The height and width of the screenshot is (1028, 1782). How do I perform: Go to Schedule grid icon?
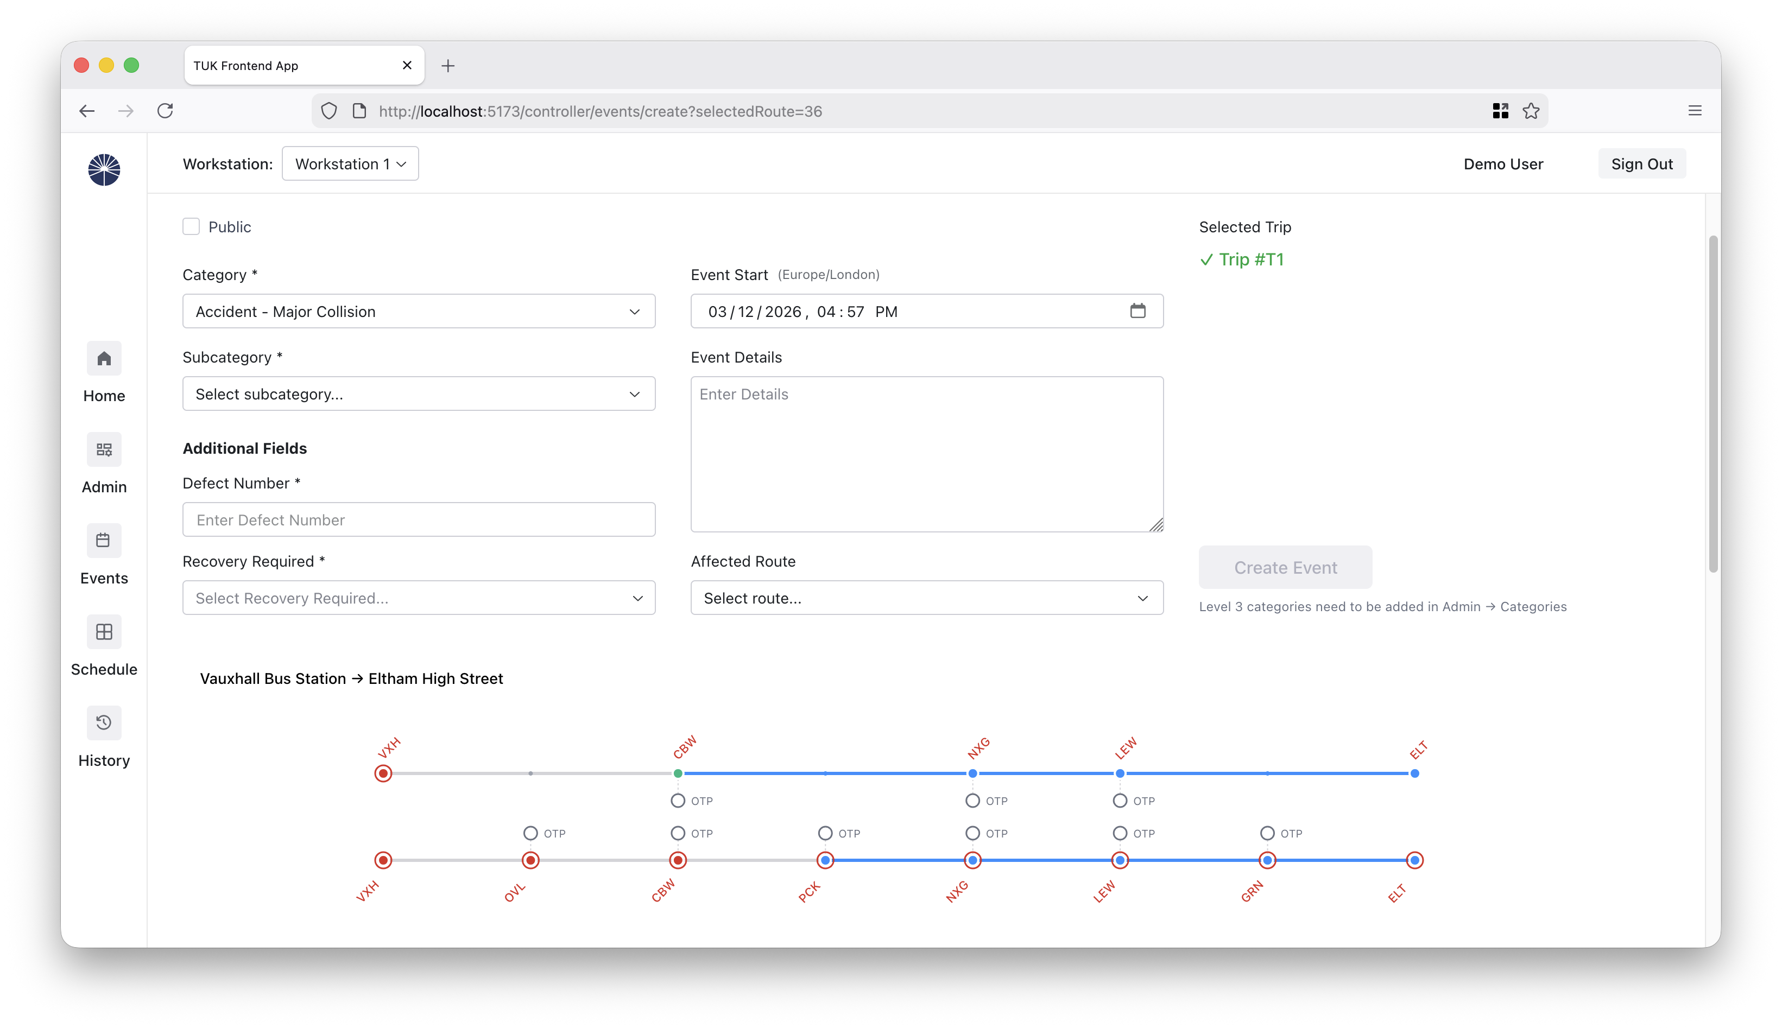click(104, 632)
